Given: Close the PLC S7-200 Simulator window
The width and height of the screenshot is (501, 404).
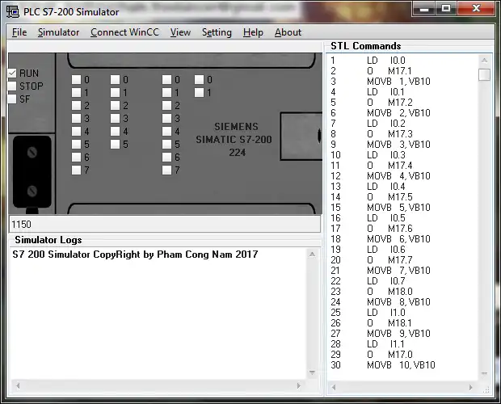Looking at the screenshot, I should (476, 9).
